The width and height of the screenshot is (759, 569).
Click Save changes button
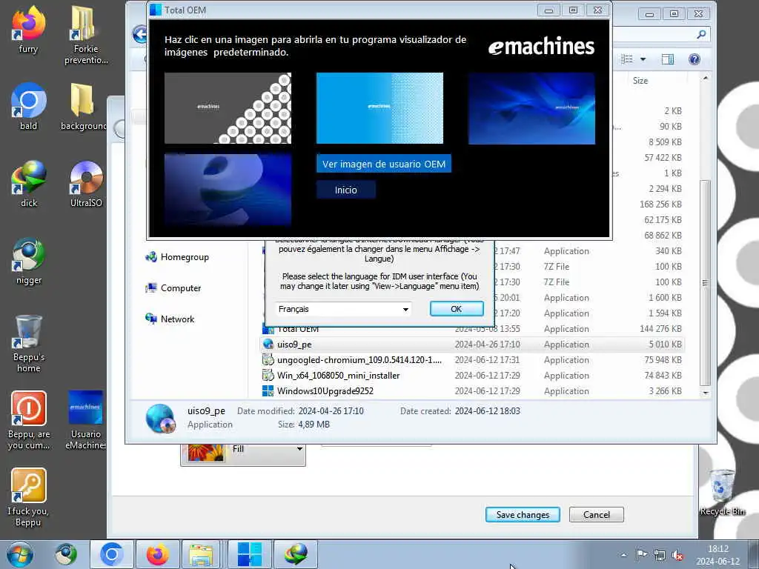[x=523, y=515]
